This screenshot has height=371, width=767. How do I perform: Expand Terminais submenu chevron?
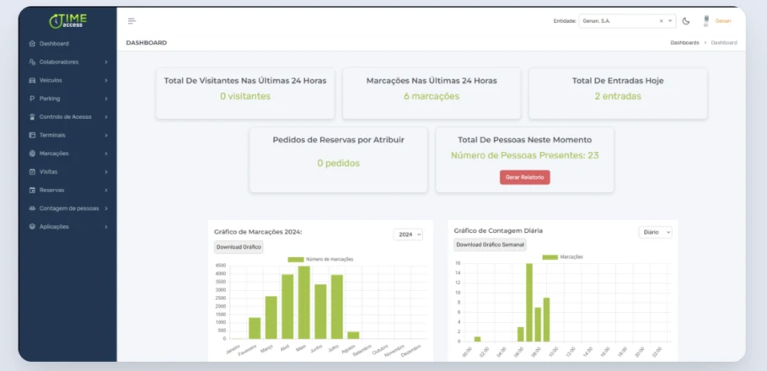coord(106,135)
